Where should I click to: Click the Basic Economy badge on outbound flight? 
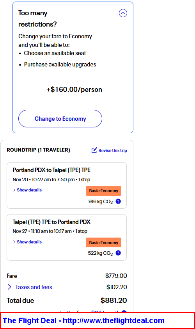(103, 191)
